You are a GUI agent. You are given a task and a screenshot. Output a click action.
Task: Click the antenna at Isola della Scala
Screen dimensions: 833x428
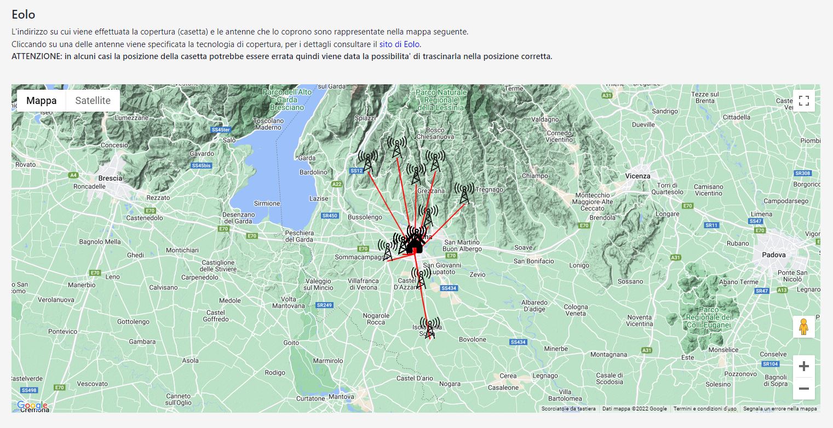point(430,328)
